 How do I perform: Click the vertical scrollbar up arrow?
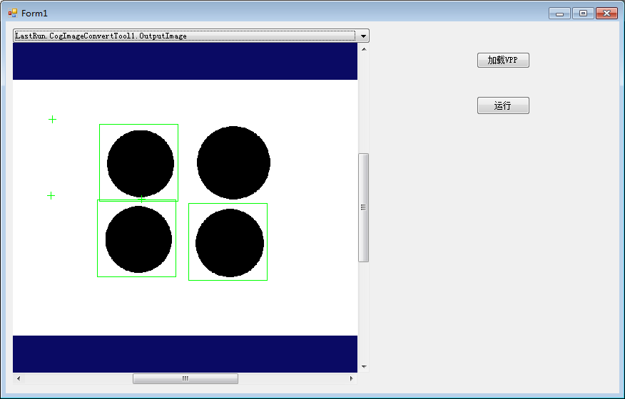pos(364,49)
